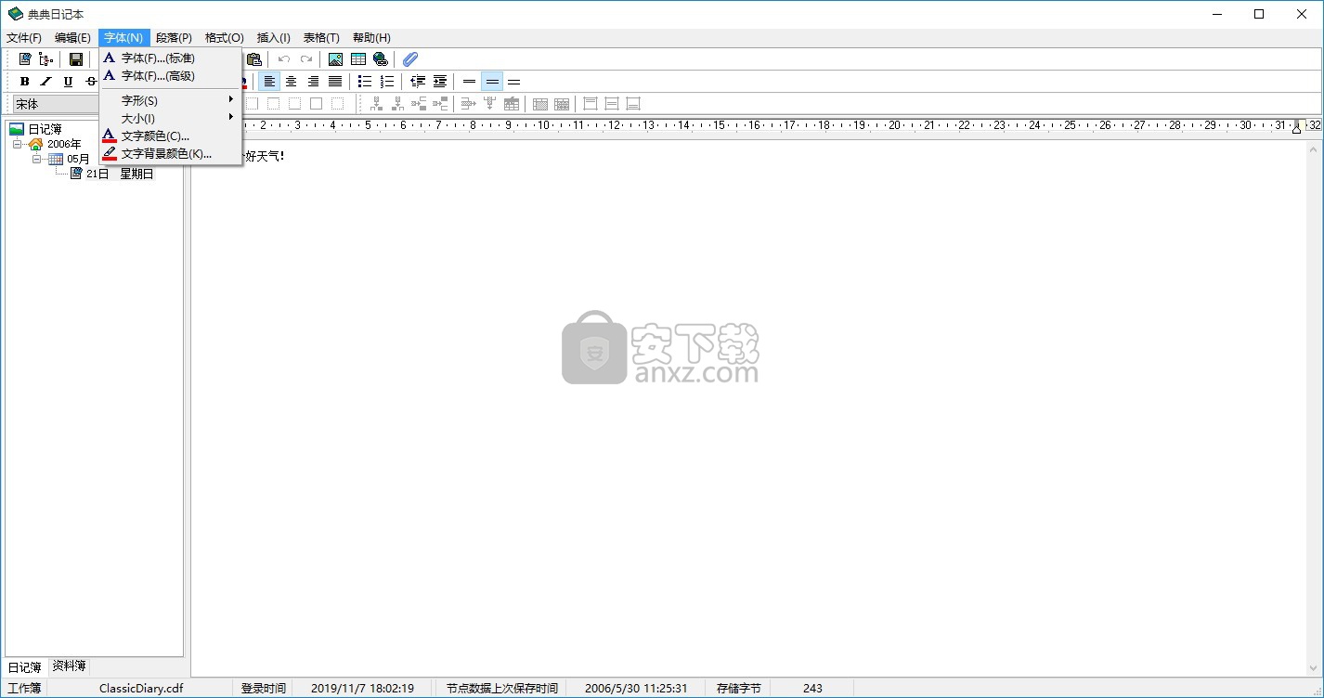Open the 帮助(H) menu

pyautogui.click(x=371, y=38)
